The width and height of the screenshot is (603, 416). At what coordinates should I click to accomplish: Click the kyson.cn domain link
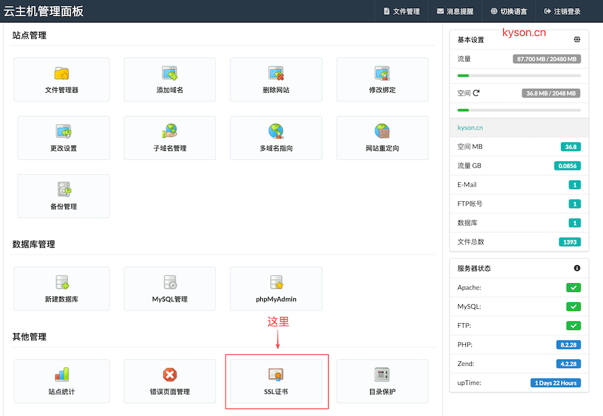coord(470,127)
